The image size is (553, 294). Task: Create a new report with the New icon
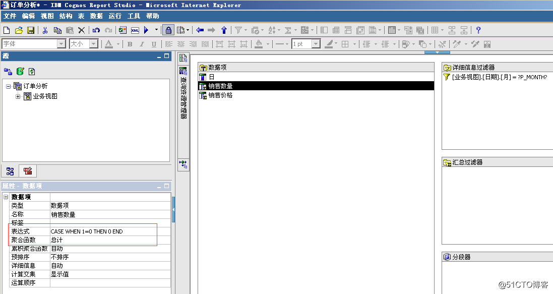pyautogui.click(x=7, y=30)
